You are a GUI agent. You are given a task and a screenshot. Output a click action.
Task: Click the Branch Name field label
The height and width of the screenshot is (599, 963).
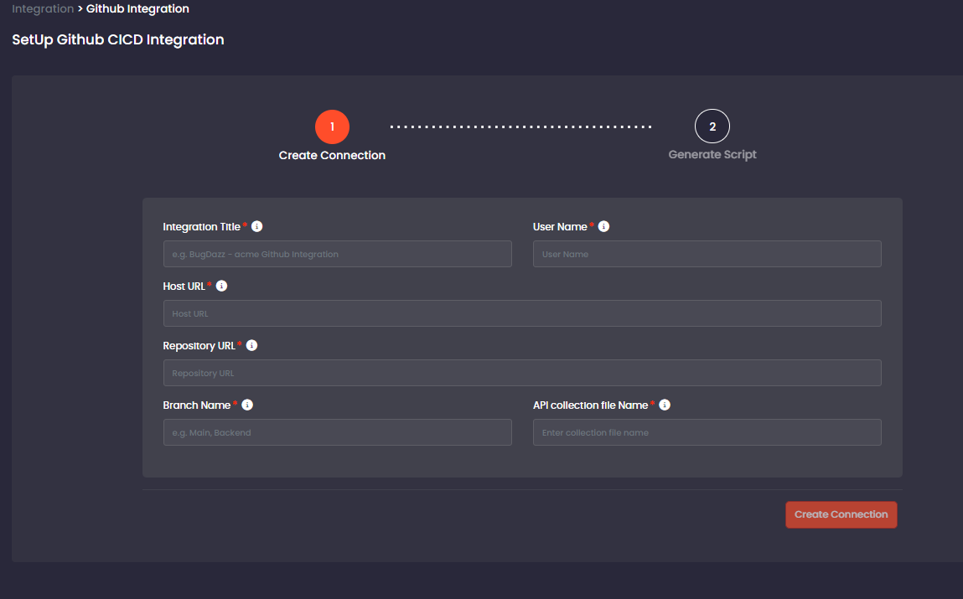(x=196, y=405)
